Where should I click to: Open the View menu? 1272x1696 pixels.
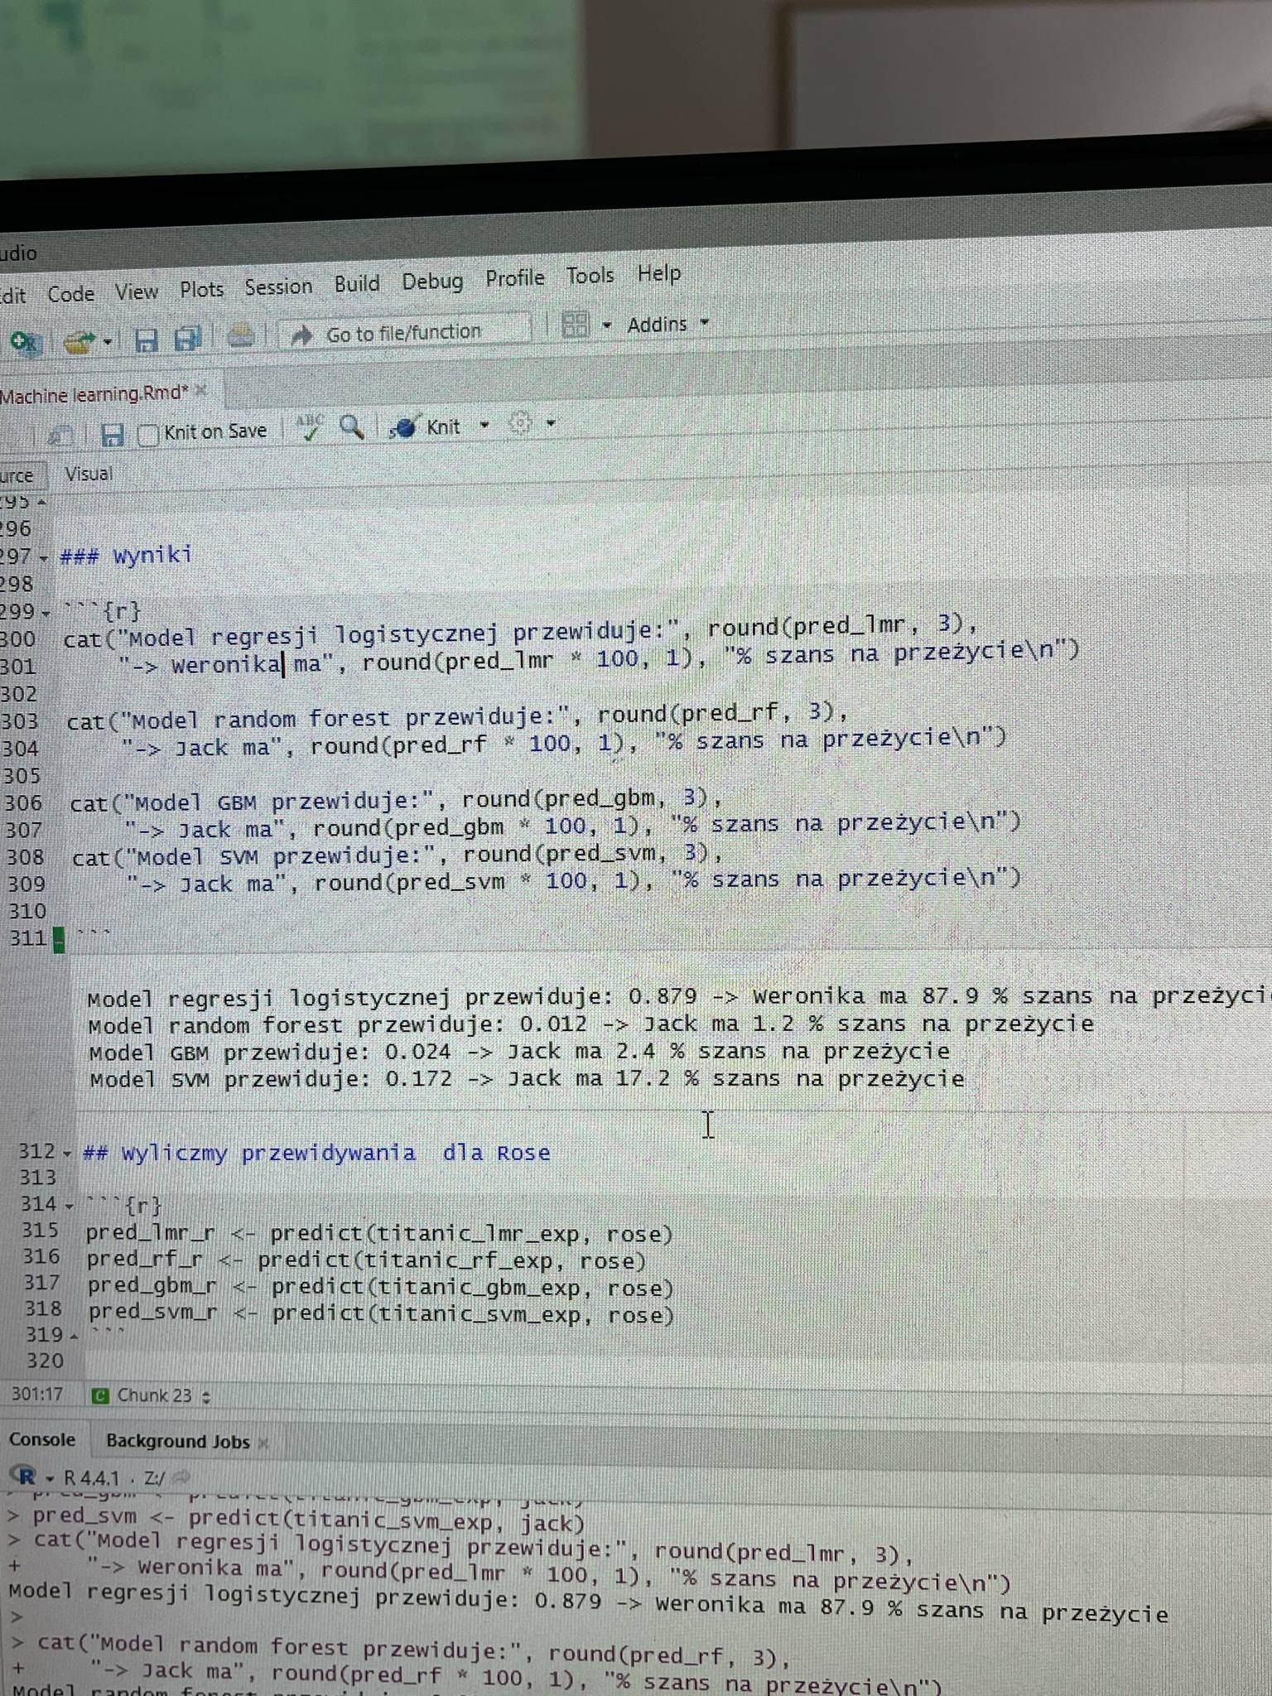tap(137, 291)
